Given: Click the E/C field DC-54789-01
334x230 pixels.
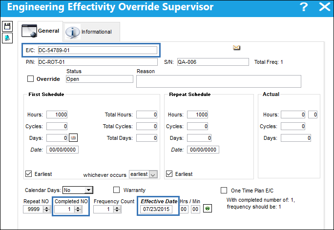Looking at the screenshot, I should tap(98, 50).
